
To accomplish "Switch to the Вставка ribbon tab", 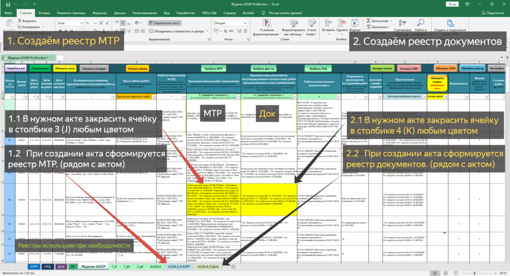I will tap(44, 13).
